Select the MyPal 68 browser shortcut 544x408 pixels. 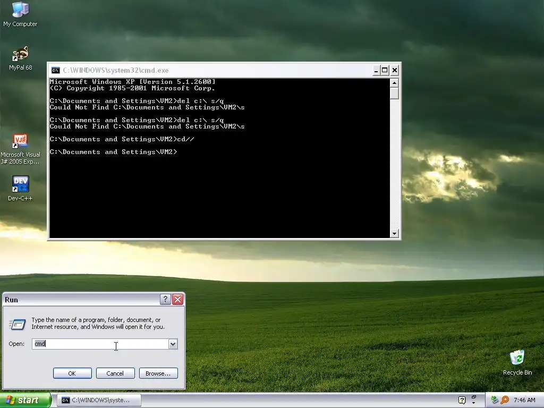click(x=21, y=58)
